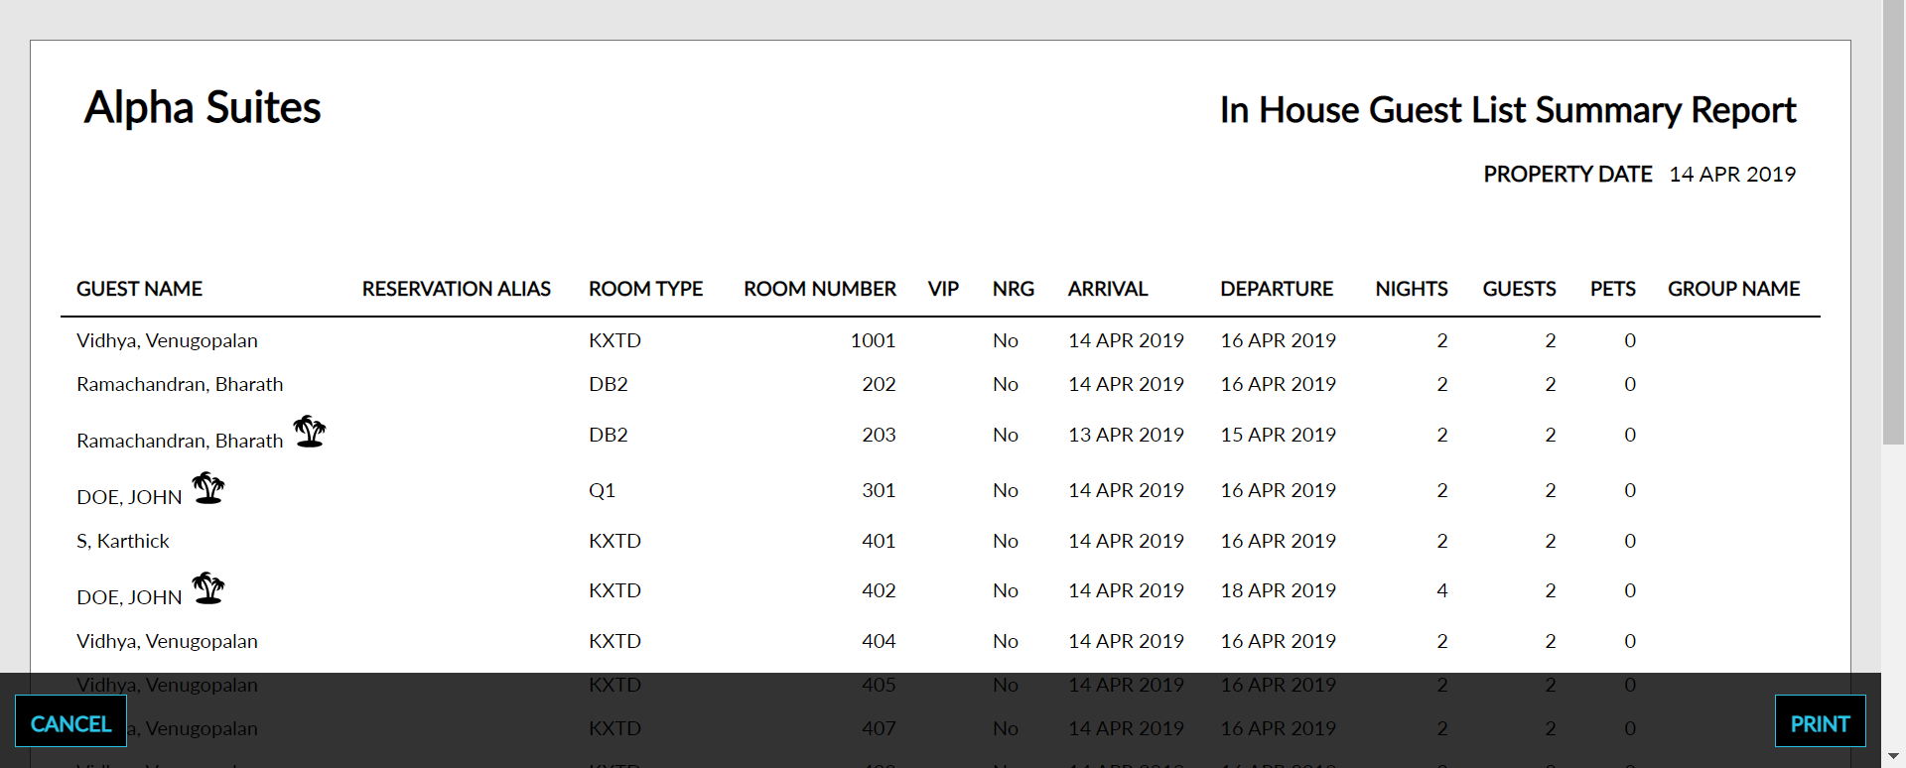Screen dimensions: 1906x768
Task: Click the ROOM NUMBER column header
Action: coord(820,289)
